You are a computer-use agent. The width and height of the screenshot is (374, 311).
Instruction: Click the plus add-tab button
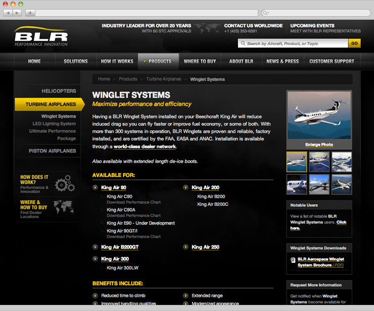(30, 13)
